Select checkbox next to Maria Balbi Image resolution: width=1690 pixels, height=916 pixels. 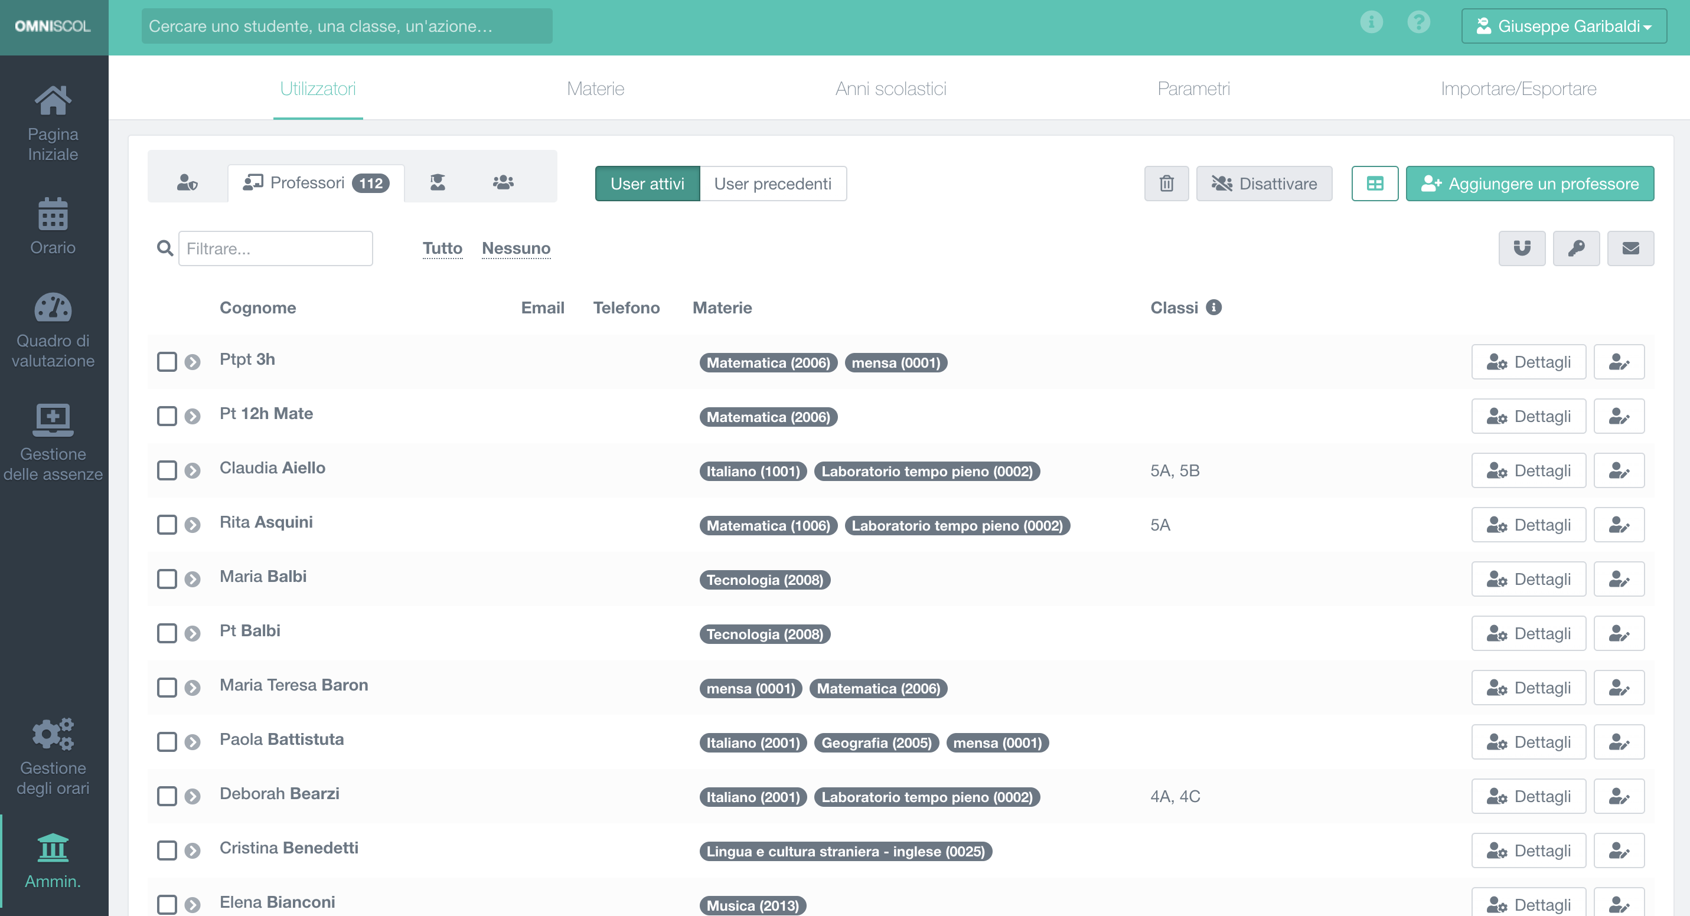tap(167, 579)
